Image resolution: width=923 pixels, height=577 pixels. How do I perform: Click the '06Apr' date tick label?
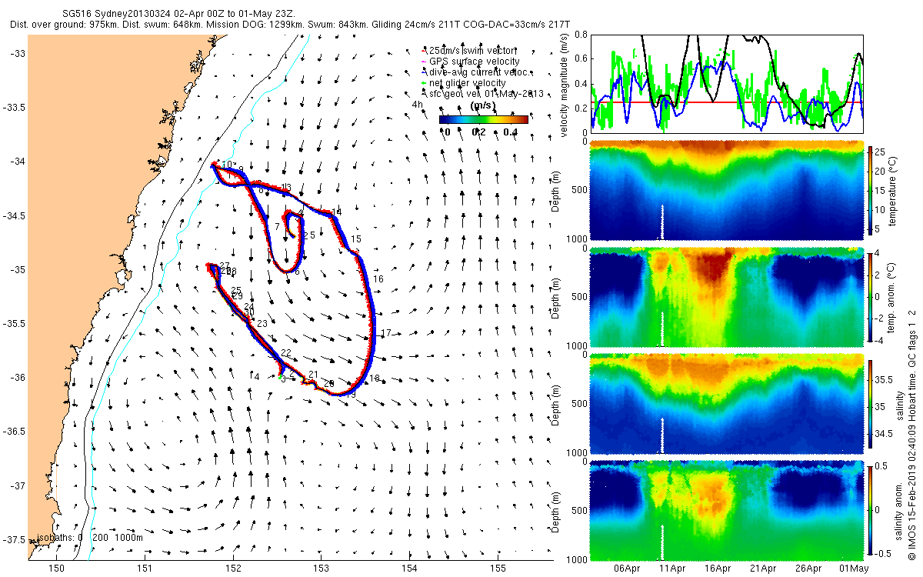(627, 569)
